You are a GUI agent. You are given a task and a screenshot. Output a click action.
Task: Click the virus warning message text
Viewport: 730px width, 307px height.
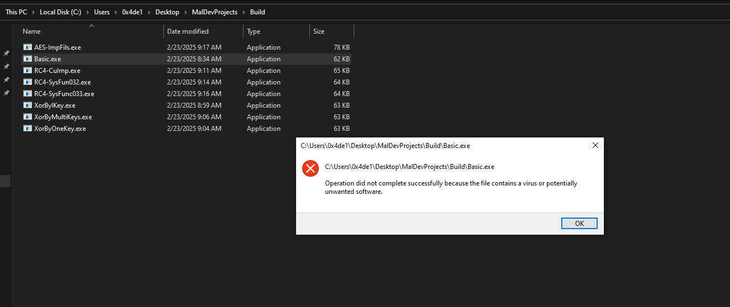tap(451, 188)
